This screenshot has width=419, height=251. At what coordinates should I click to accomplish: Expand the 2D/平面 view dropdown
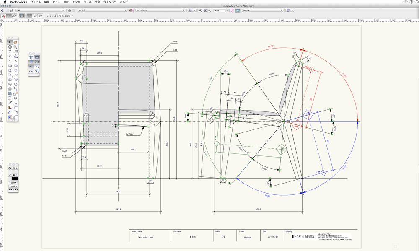click(x=262, y=10)
